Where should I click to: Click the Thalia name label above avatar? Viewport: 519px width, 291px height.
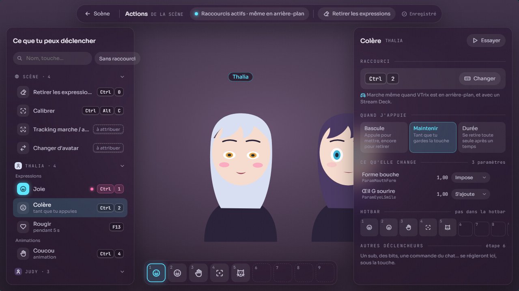(x=241, y=77)
